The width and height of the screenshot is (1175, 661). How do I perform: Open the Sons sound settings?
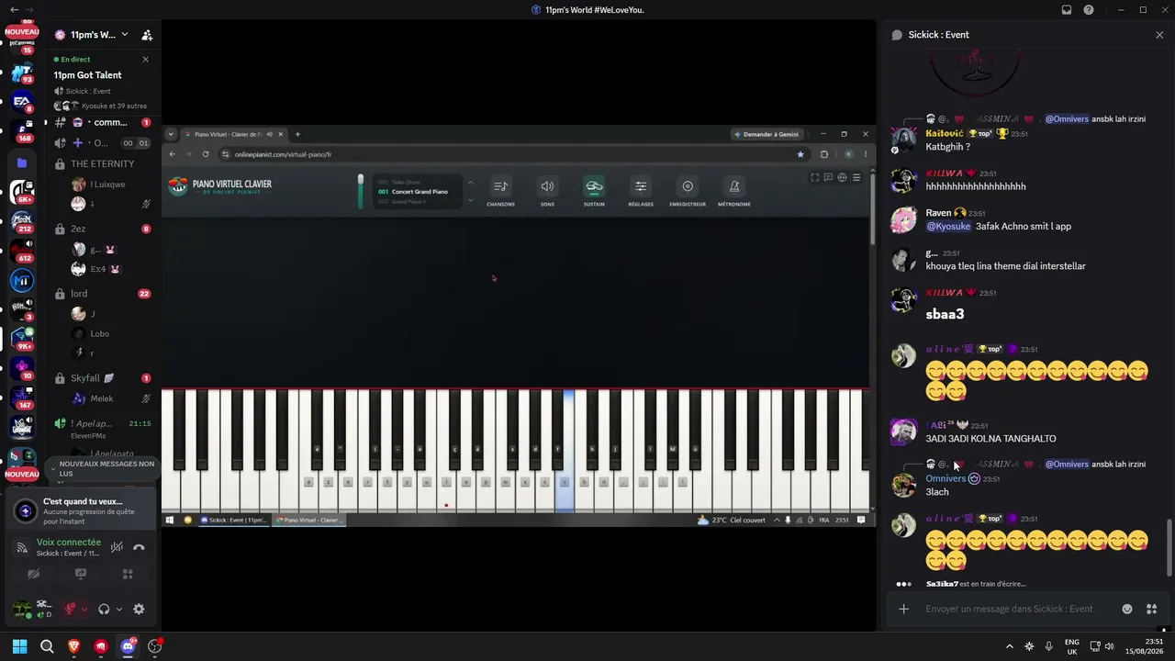click(x=547, y=192)
